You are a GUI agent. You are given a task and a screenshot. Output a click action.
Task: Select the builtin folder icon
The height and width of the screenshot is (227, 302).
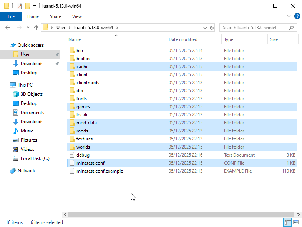(x=72, y=58)
